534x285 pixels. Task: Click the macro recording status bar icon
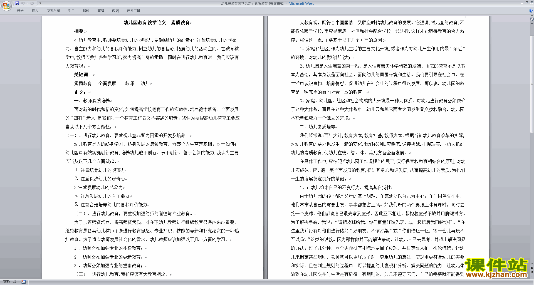[24, 282]
